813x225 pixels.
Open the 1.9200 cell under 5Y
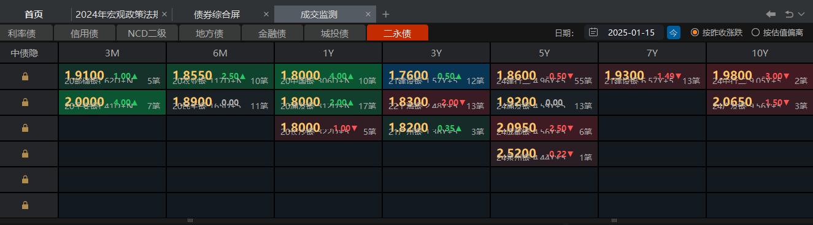[x=544, y=102]
